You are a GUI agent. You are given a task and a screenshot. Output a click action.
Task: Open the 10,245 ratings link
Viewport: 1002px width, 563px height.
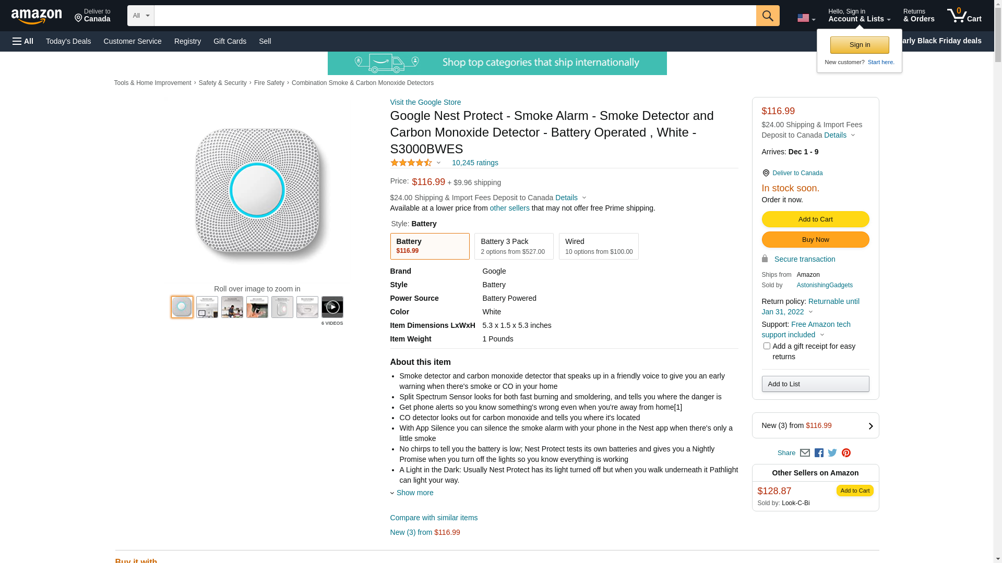(x=475, y=163)
